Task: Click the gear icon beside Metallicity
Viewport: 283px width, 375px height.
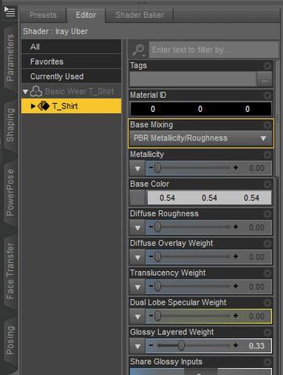Action: [267, 155]
